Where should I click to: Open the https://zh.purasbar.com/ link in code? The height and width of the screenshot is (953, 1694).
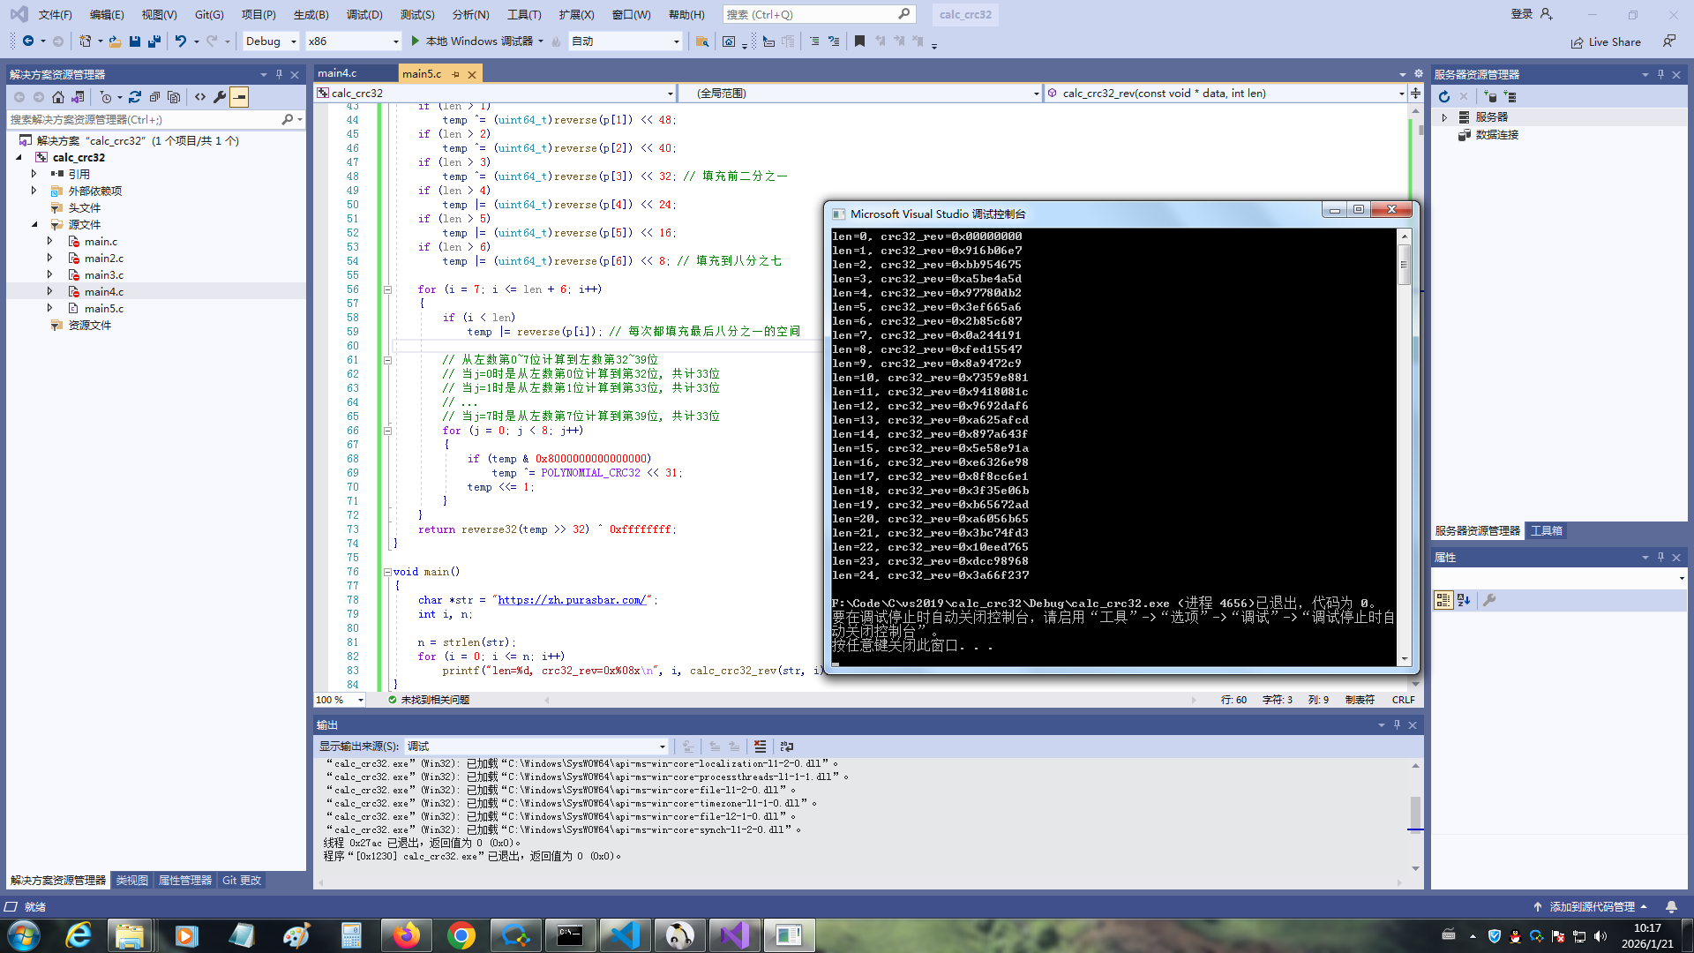pos(572,600)
